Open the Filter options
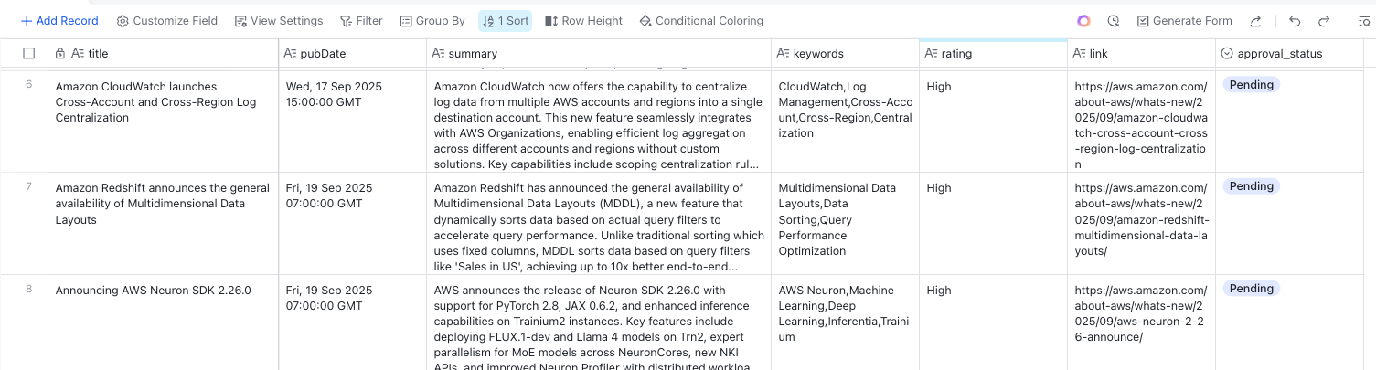 (x=361, y=21)
